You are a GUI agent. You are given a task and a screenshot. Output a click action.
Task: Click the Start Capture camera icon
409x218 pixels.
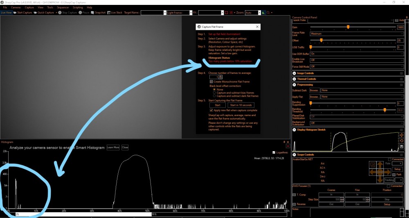(x=15, y=13)
